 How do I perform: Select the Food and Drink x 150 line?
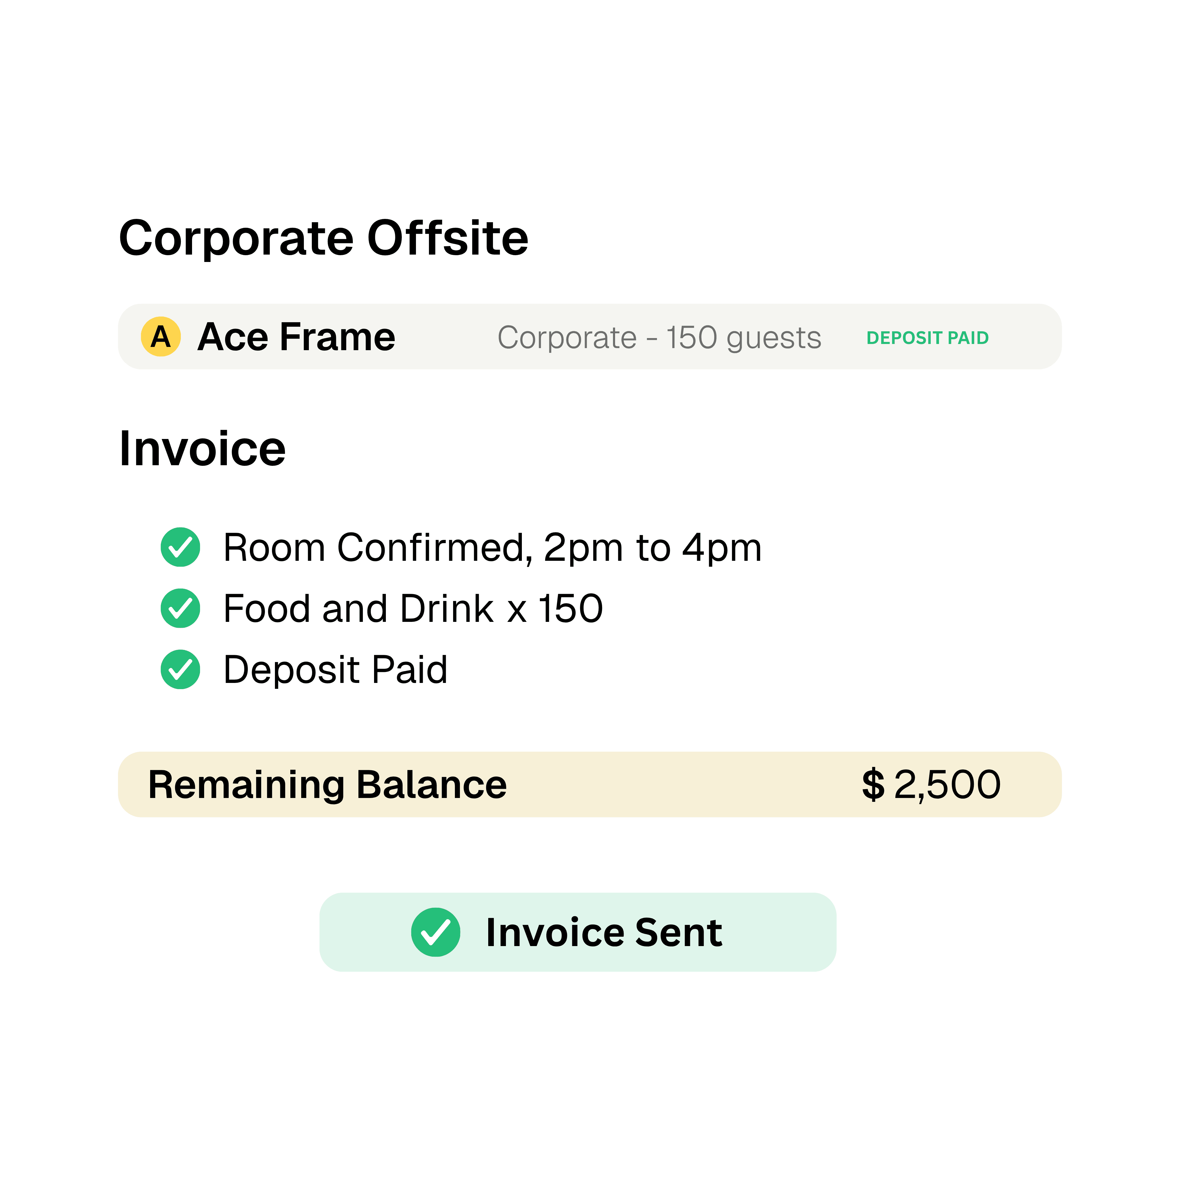tap(414, 608)
